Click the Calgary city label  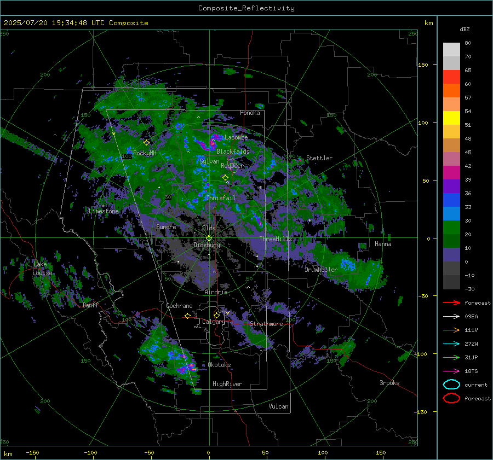click(214, 322)
